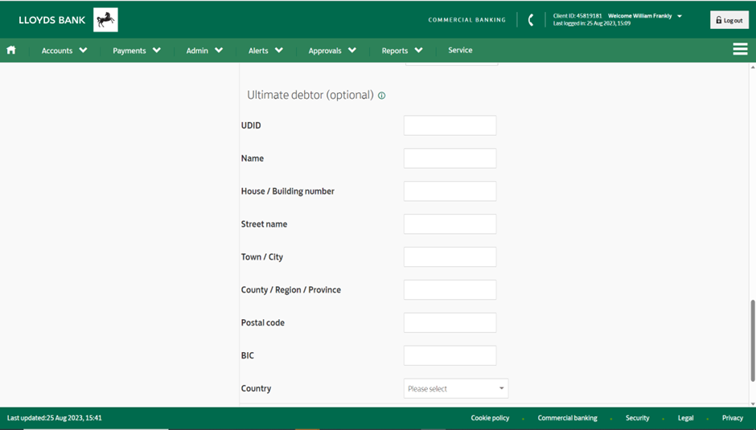756x430 pixels.
Task: Open the Country select dropdown
Action: (456, 389)
